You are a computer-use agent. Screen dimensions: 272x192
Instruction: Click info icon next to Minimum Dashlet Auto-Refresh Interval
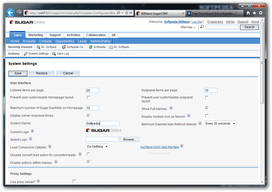(200, 123)
